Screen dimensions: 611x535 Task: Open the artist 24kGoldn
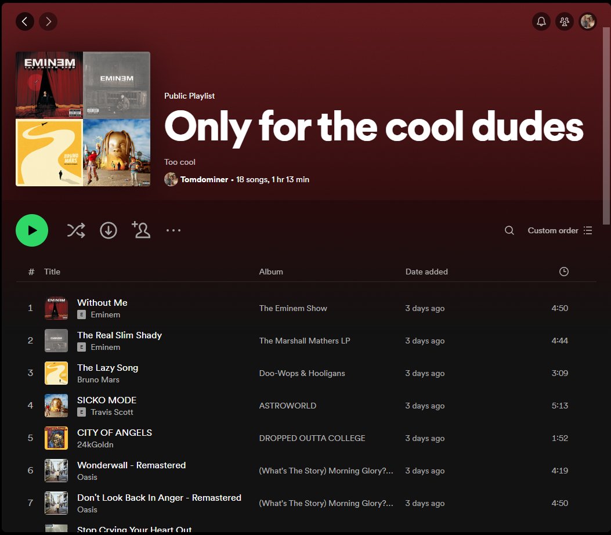click(x=95, y=444)
